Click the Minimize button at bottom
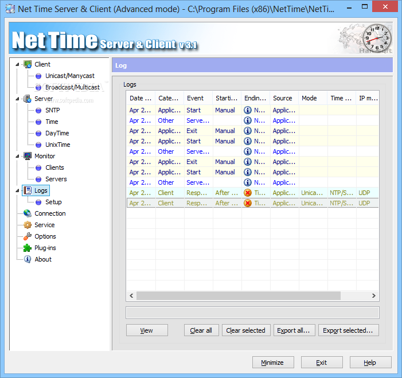Image resolution: width=402 pixels, height=378 pixels. point(273,363)
